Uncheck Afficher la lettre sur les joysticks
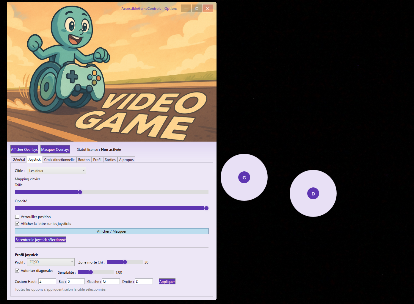414x304 pixels. pos(17,224)
